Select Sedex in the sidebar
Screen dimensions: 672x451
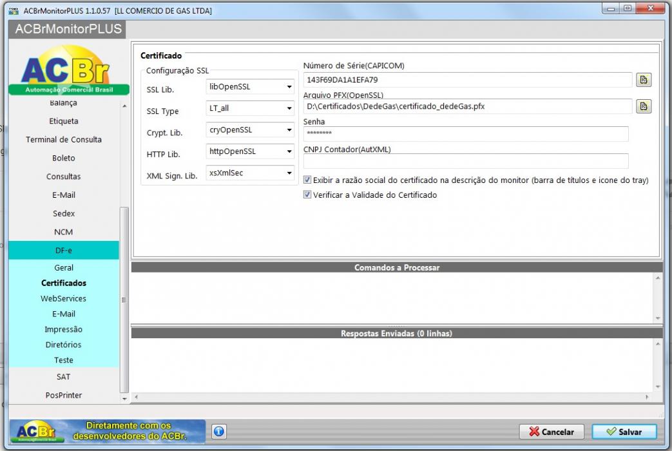point(63,213)
